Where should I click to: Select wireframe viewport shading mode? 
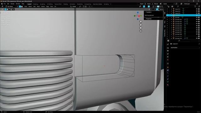click(x=156, y=7)
